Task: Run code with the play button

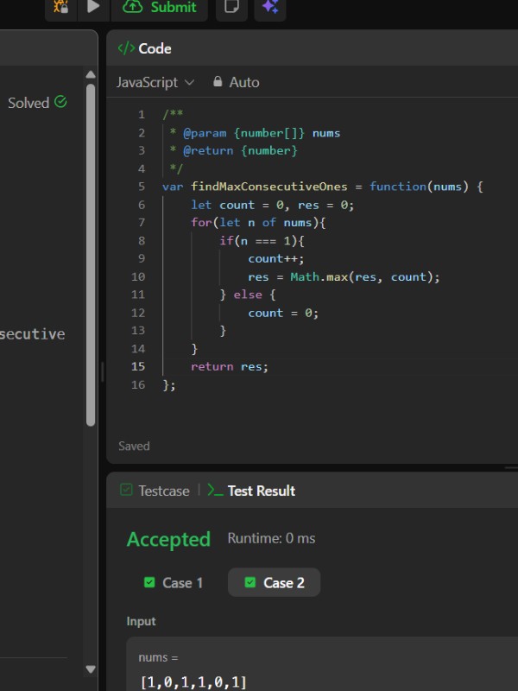Action: tap(93, 6)
